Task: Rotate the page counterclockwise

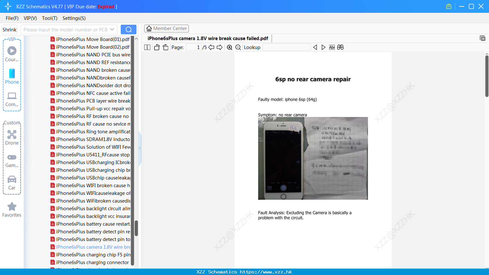Action: pos(157,47)
